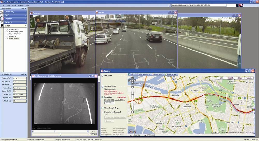259x141 pixels.
Task: Pin the Toolkit Modules panel
Action: [x=24, y=9]
